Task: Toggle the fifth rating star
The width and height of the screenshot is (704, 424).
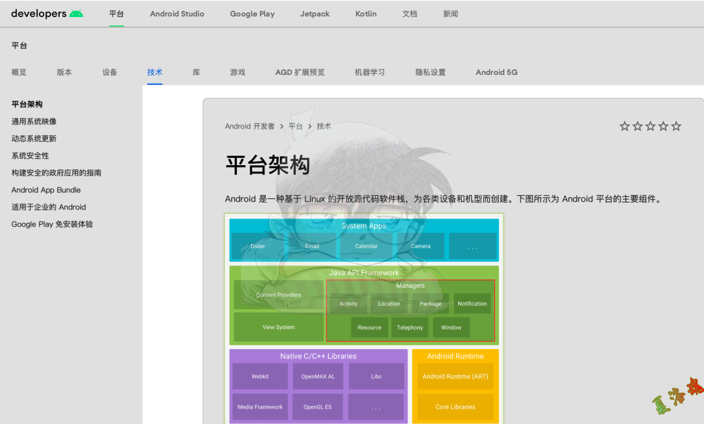Action: [x=676, y=126]
